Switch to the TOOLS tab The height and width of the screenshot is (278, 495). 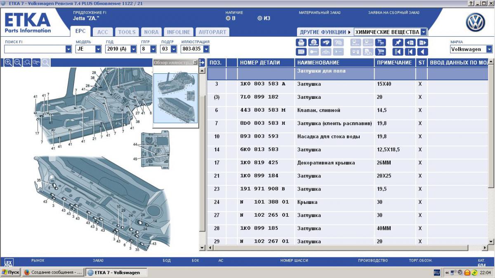[127, 32]
